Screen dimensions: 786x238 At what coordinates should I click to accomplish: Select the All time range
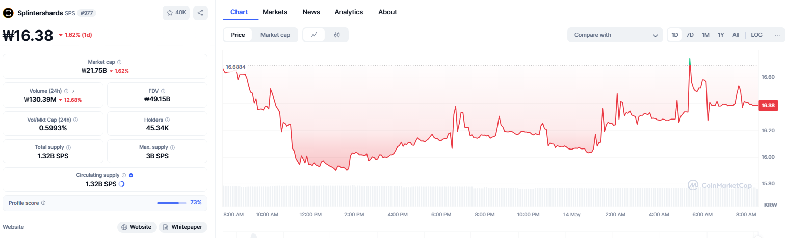(736, 35)
